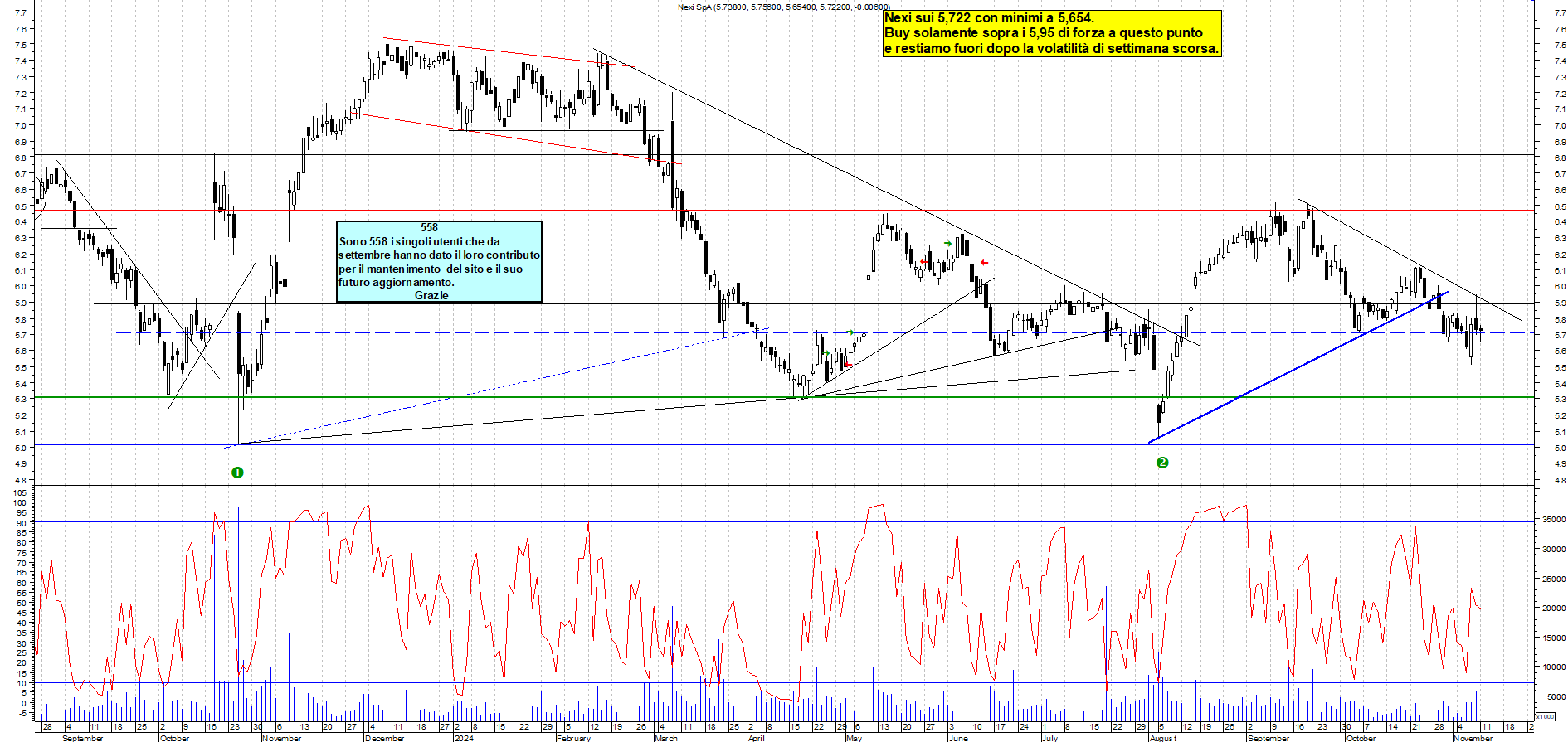
Task: Click the '20000' volume scale label
Action: pyautogui.click(x=1554, y=608)
